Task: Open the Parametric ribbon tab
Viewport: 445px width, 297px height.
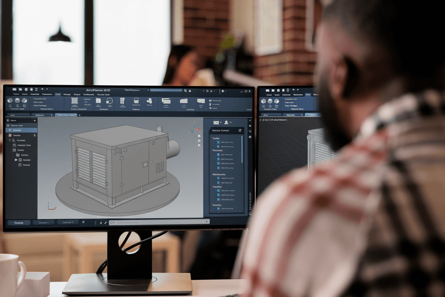Action: pos(47,94)
